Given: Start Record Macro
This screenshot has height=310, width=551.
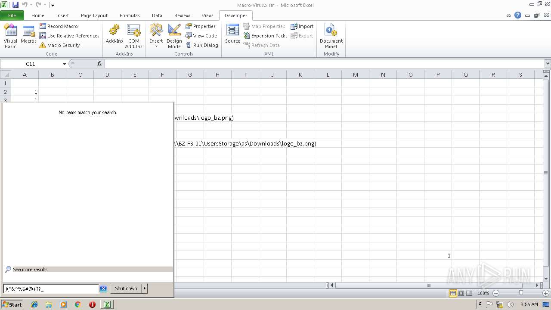Looking at the screenshot, I should point(59,26).
